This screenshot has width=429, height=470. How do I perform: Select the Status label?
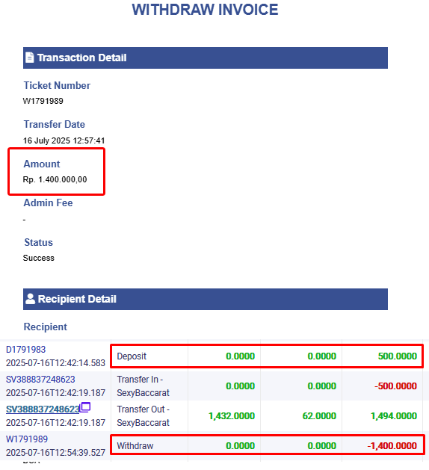(x=38, y=242)
